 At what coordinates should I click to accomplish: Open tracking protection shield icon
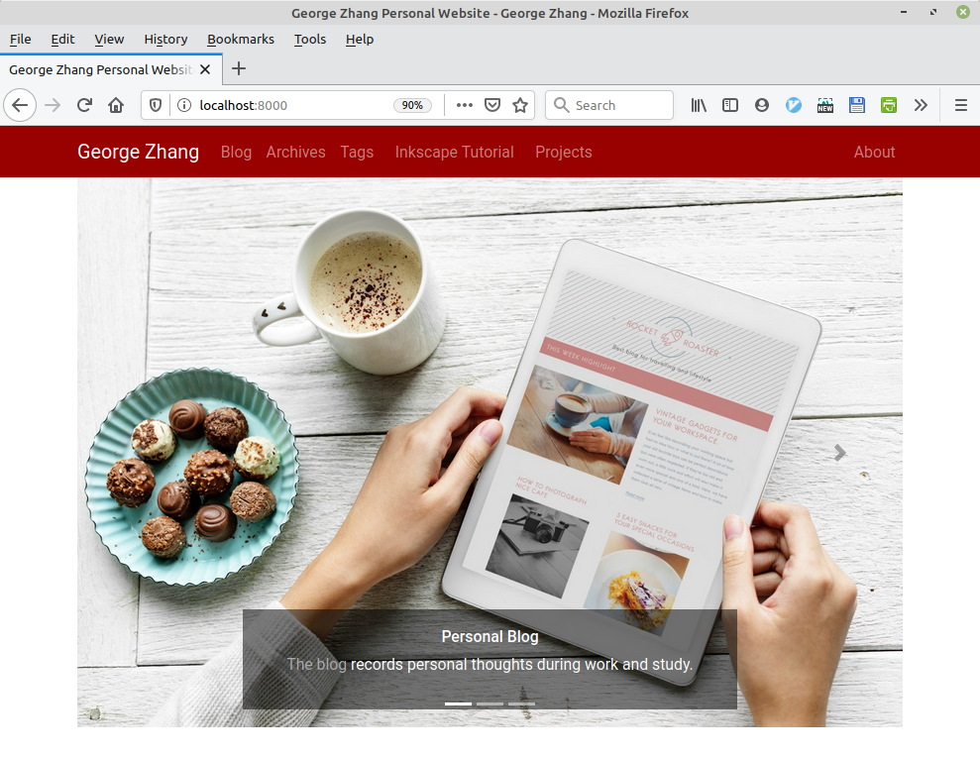click(x=156, y=105)
